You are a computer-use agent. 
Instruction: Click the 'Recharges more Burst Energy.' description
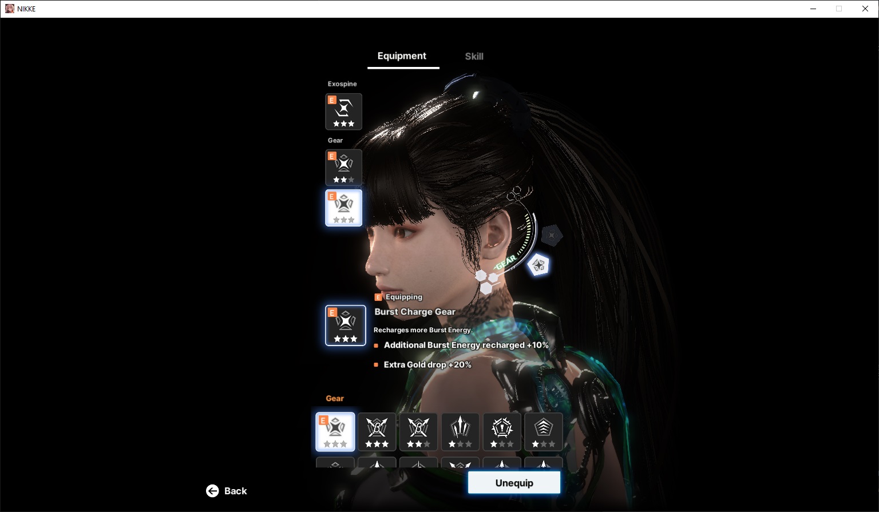(423, 330)
